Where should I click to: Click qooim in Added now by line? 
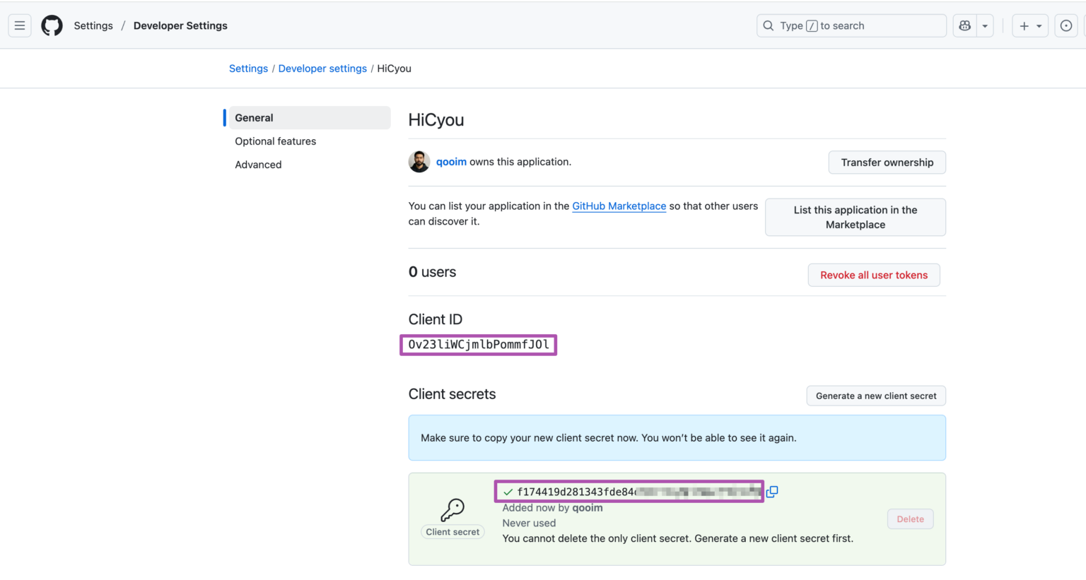point(588,508)
